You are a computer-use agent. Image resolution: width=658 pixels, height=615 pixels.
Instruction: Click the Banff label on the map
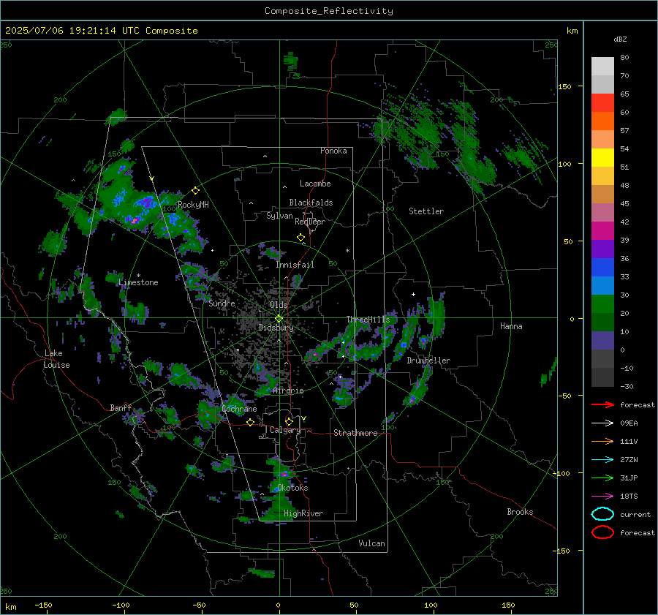pos(121,407)
